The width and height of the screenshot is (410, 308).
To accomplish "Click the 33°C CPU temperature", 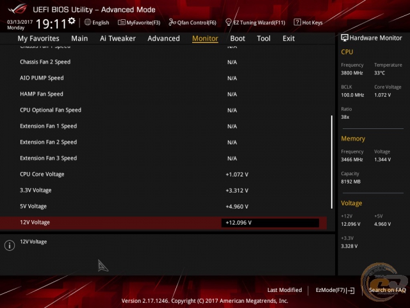I will (x=379, y=73).
